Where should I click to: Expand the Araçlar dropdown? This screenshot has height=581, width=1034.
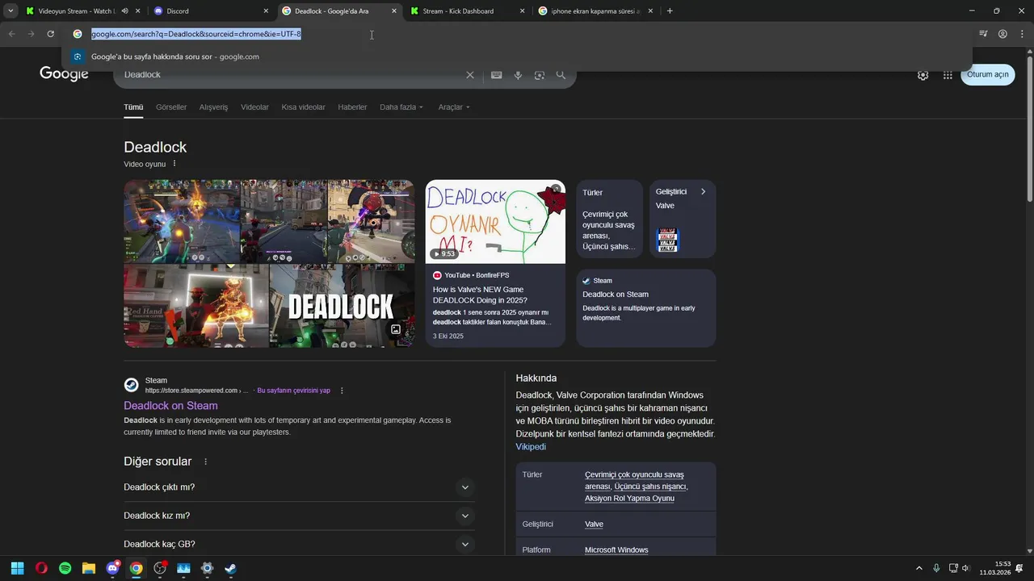tap(454, 107)
